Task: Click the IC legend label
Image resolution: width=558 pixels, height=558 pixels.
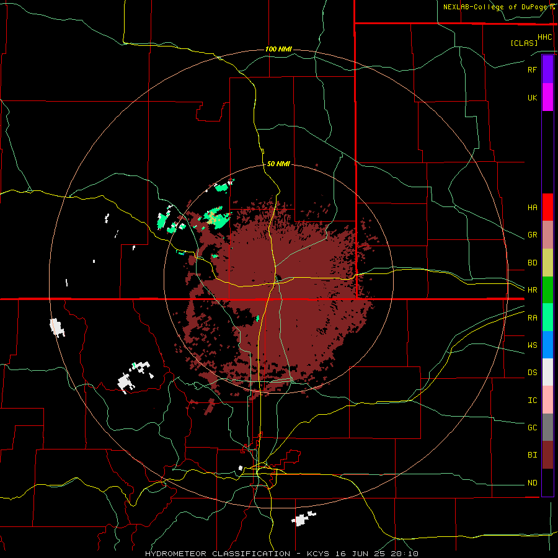Action: (532, 401)
